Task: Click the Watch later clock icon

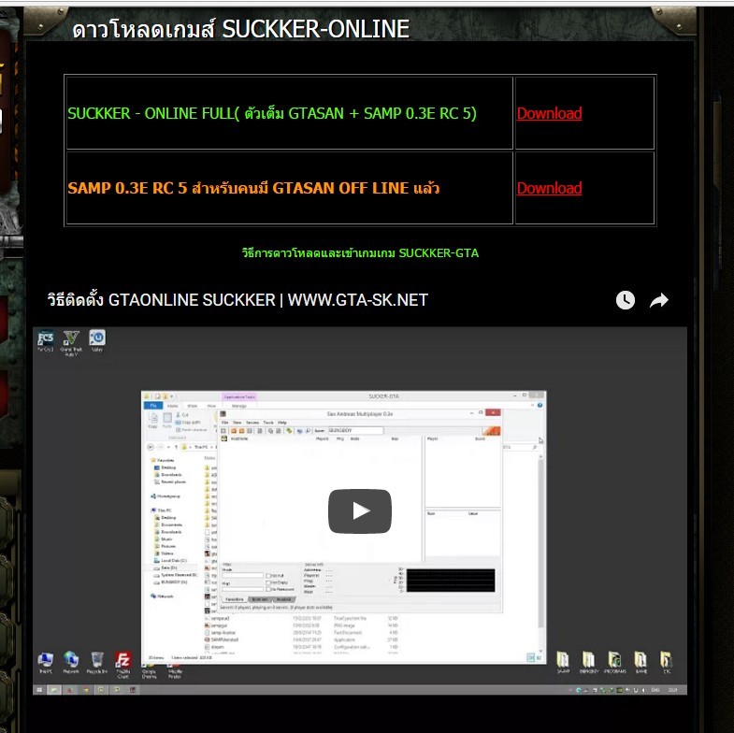Action: pyautogui.click(x=625, y=300)
